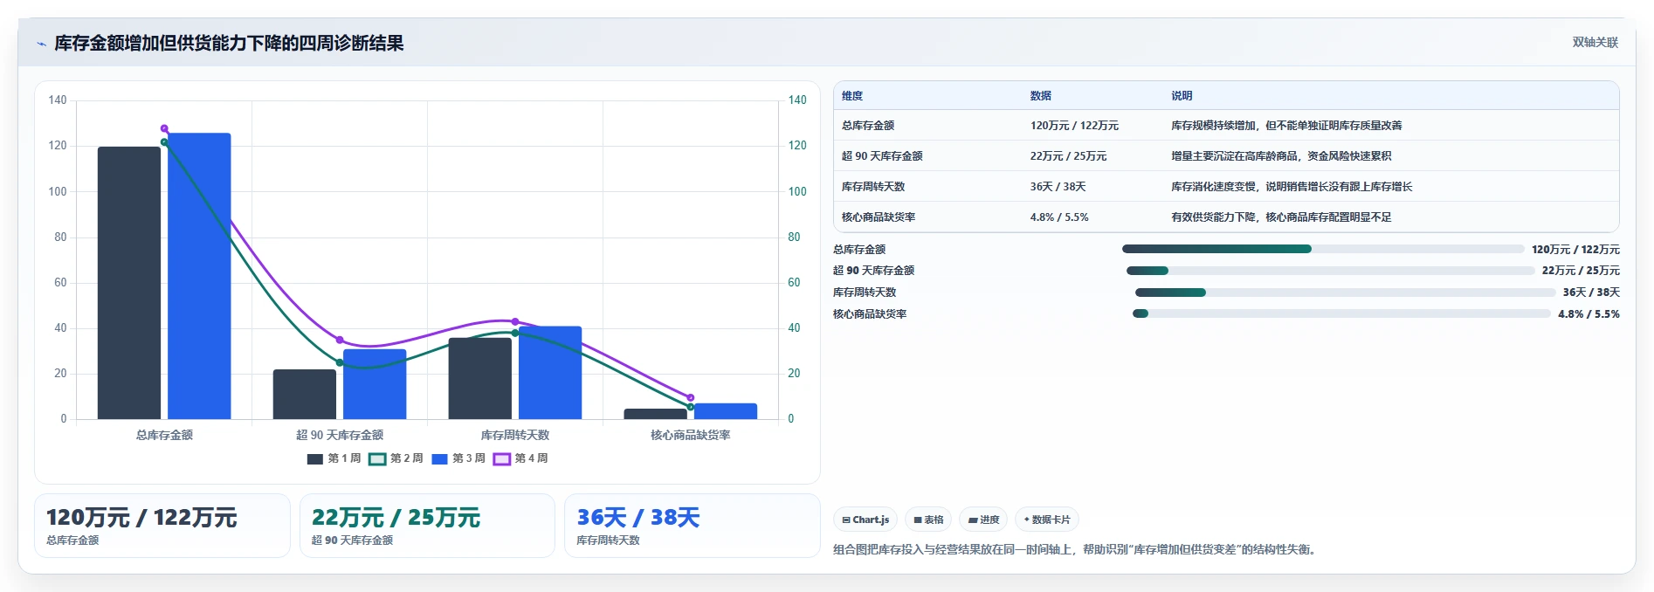Click the 维度 table column header
The width and height of the screenshot is (1654, 592).
pos(852,96)
